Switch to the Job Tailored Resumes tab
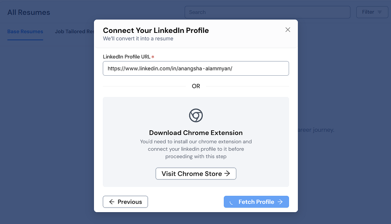Image resolution: width=391 pixels, height=224 pixels. 74,31
